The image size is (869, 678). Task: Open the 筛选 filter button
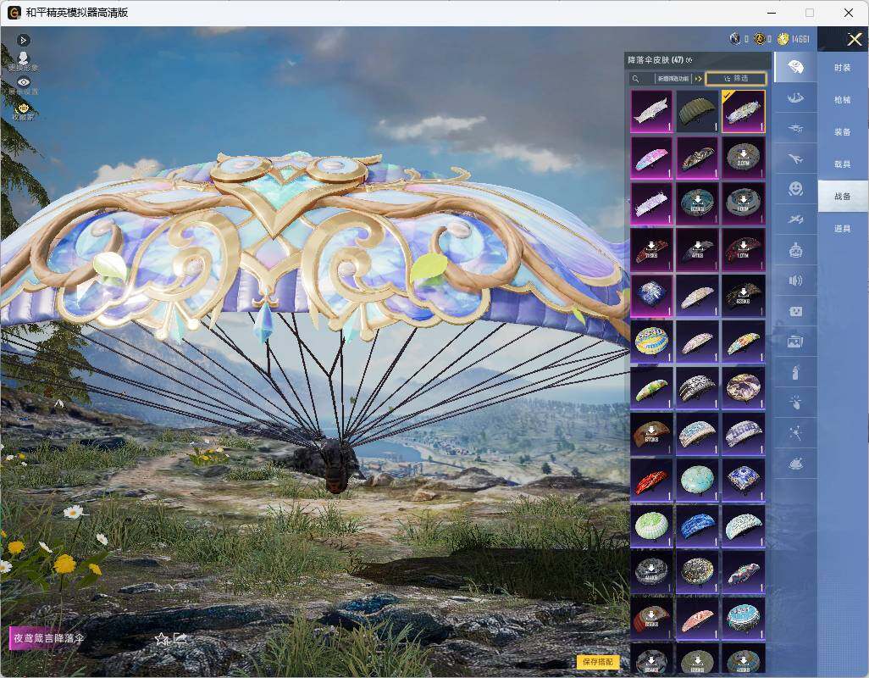coord(736,79)
